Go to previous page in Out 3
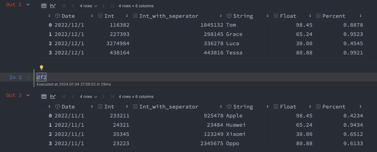The height and width of the screenshot is (152, 377). (x=73, y=96)
